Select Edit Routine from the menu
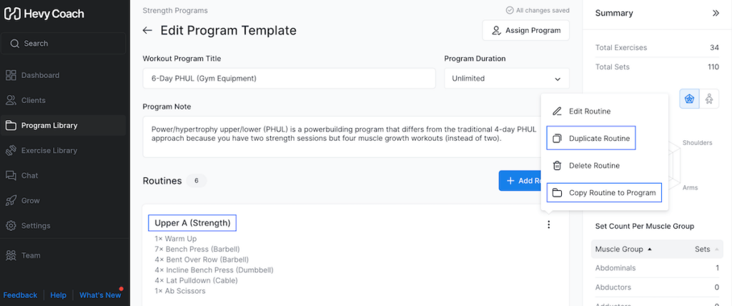Screen dimensions: 732x306 pyautogui.click(x=589, y=112)
